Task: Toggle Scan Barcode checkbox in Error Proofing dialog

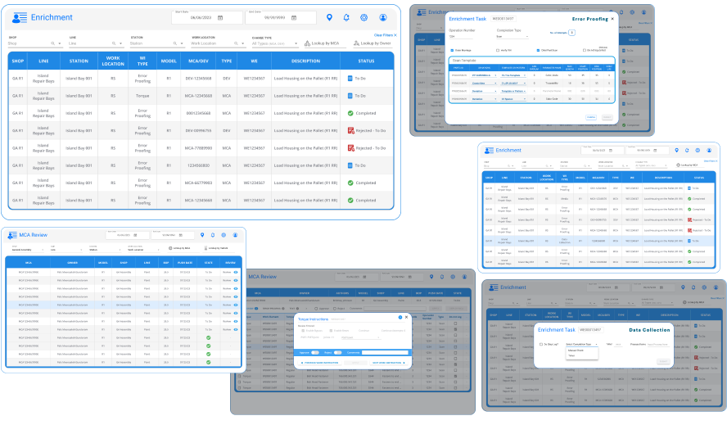Action: pyautogui.click(x=452, y=50)
